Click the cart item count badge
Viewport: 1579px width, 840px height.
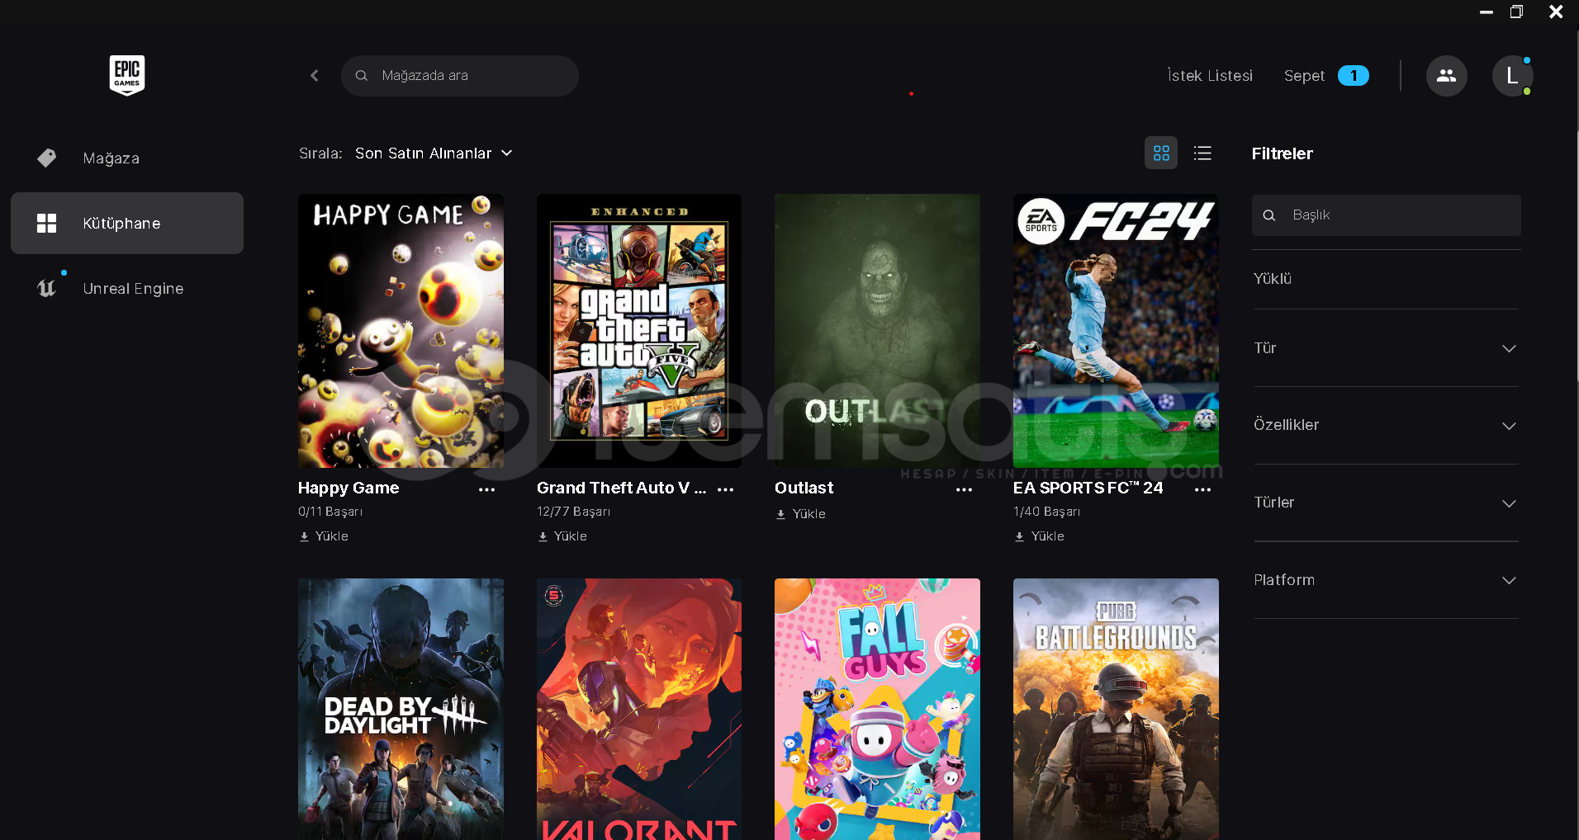[x=1354, y=76]
